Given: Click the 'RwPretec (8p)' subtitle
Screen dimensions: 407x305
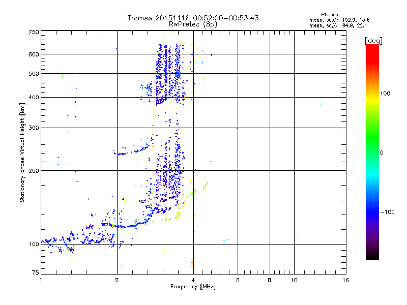Looking at the screenshot, I should 193,24.
